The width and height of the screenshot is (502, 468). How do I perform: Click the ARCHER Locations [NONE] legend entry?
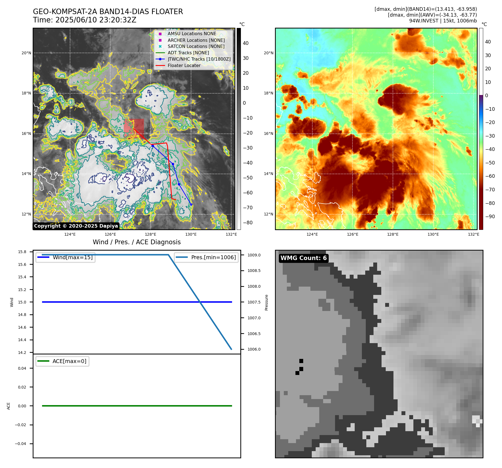(196, 40)
